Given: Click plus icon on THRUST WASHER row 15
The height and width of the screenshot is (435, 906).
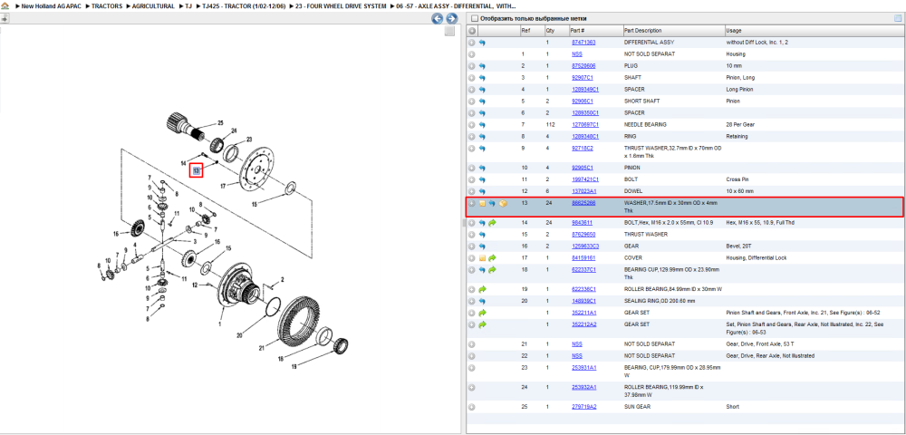Looking at the screenshot, I should (x=472, y=235).
